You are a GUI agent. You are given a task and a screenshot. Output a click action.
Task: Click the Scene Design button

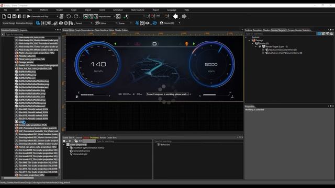(9, 23)
